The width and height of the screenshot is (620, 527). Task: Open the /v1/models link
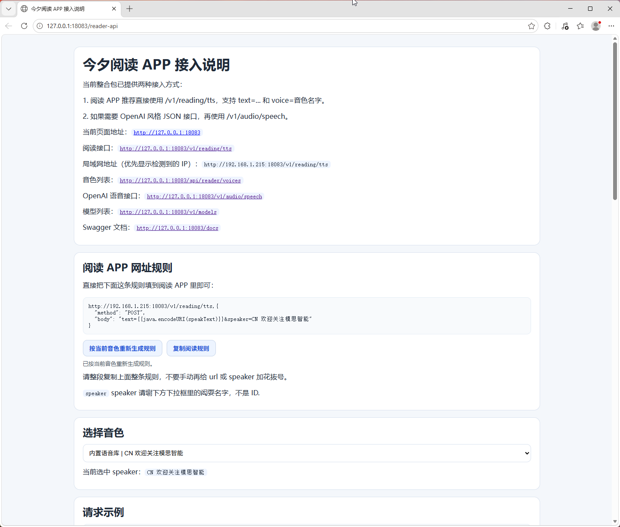click(x=168, y=212)
